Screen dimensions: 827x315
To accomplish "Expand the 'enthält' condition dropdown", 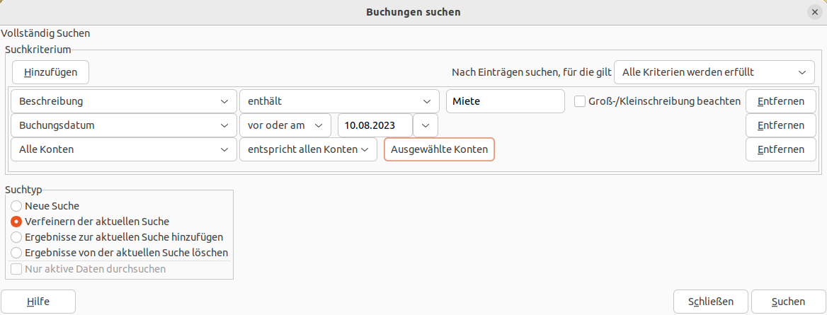I will pos(339,101).
